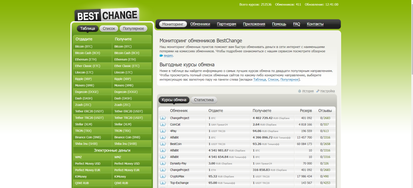Open the 4Pay exchanger name
This screenshot has height=188, width=413.
[x=173, y=131]
